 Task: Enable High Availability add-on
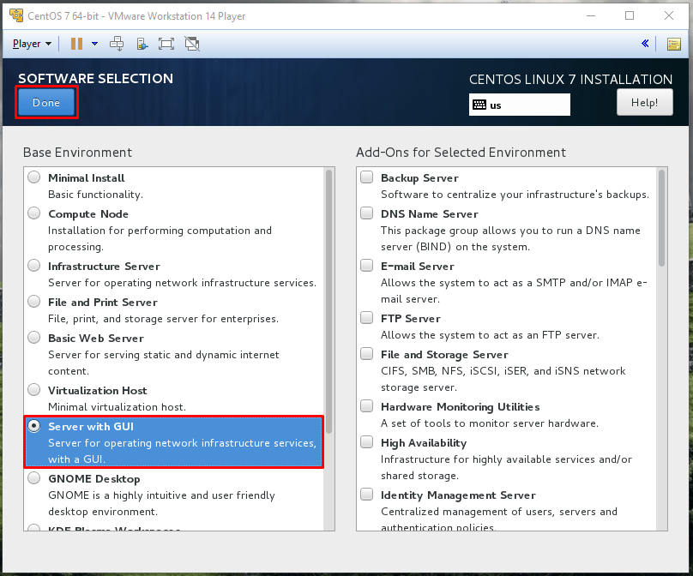[367, 442]
